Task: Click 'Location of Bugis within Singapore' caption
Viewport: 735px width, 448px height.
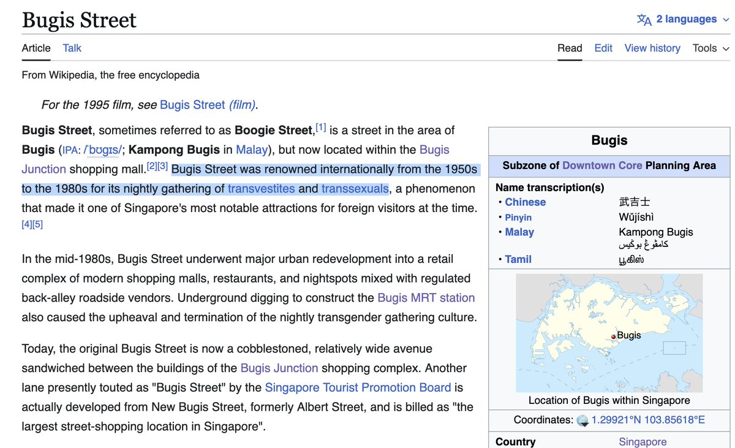Action: [609, 400]
